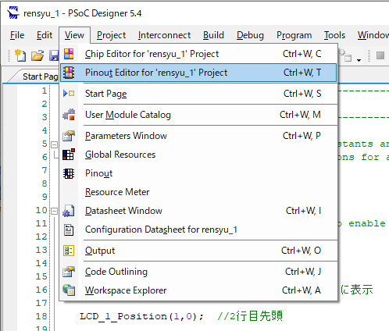Open the File menu
The width and height of the screenshot is (389, 331).
pos(17,35)
